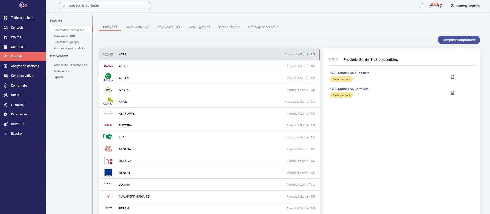This screenshot has height=214, width=490.
Task: Click the 99+ notification badge
Action: (435, 4)
